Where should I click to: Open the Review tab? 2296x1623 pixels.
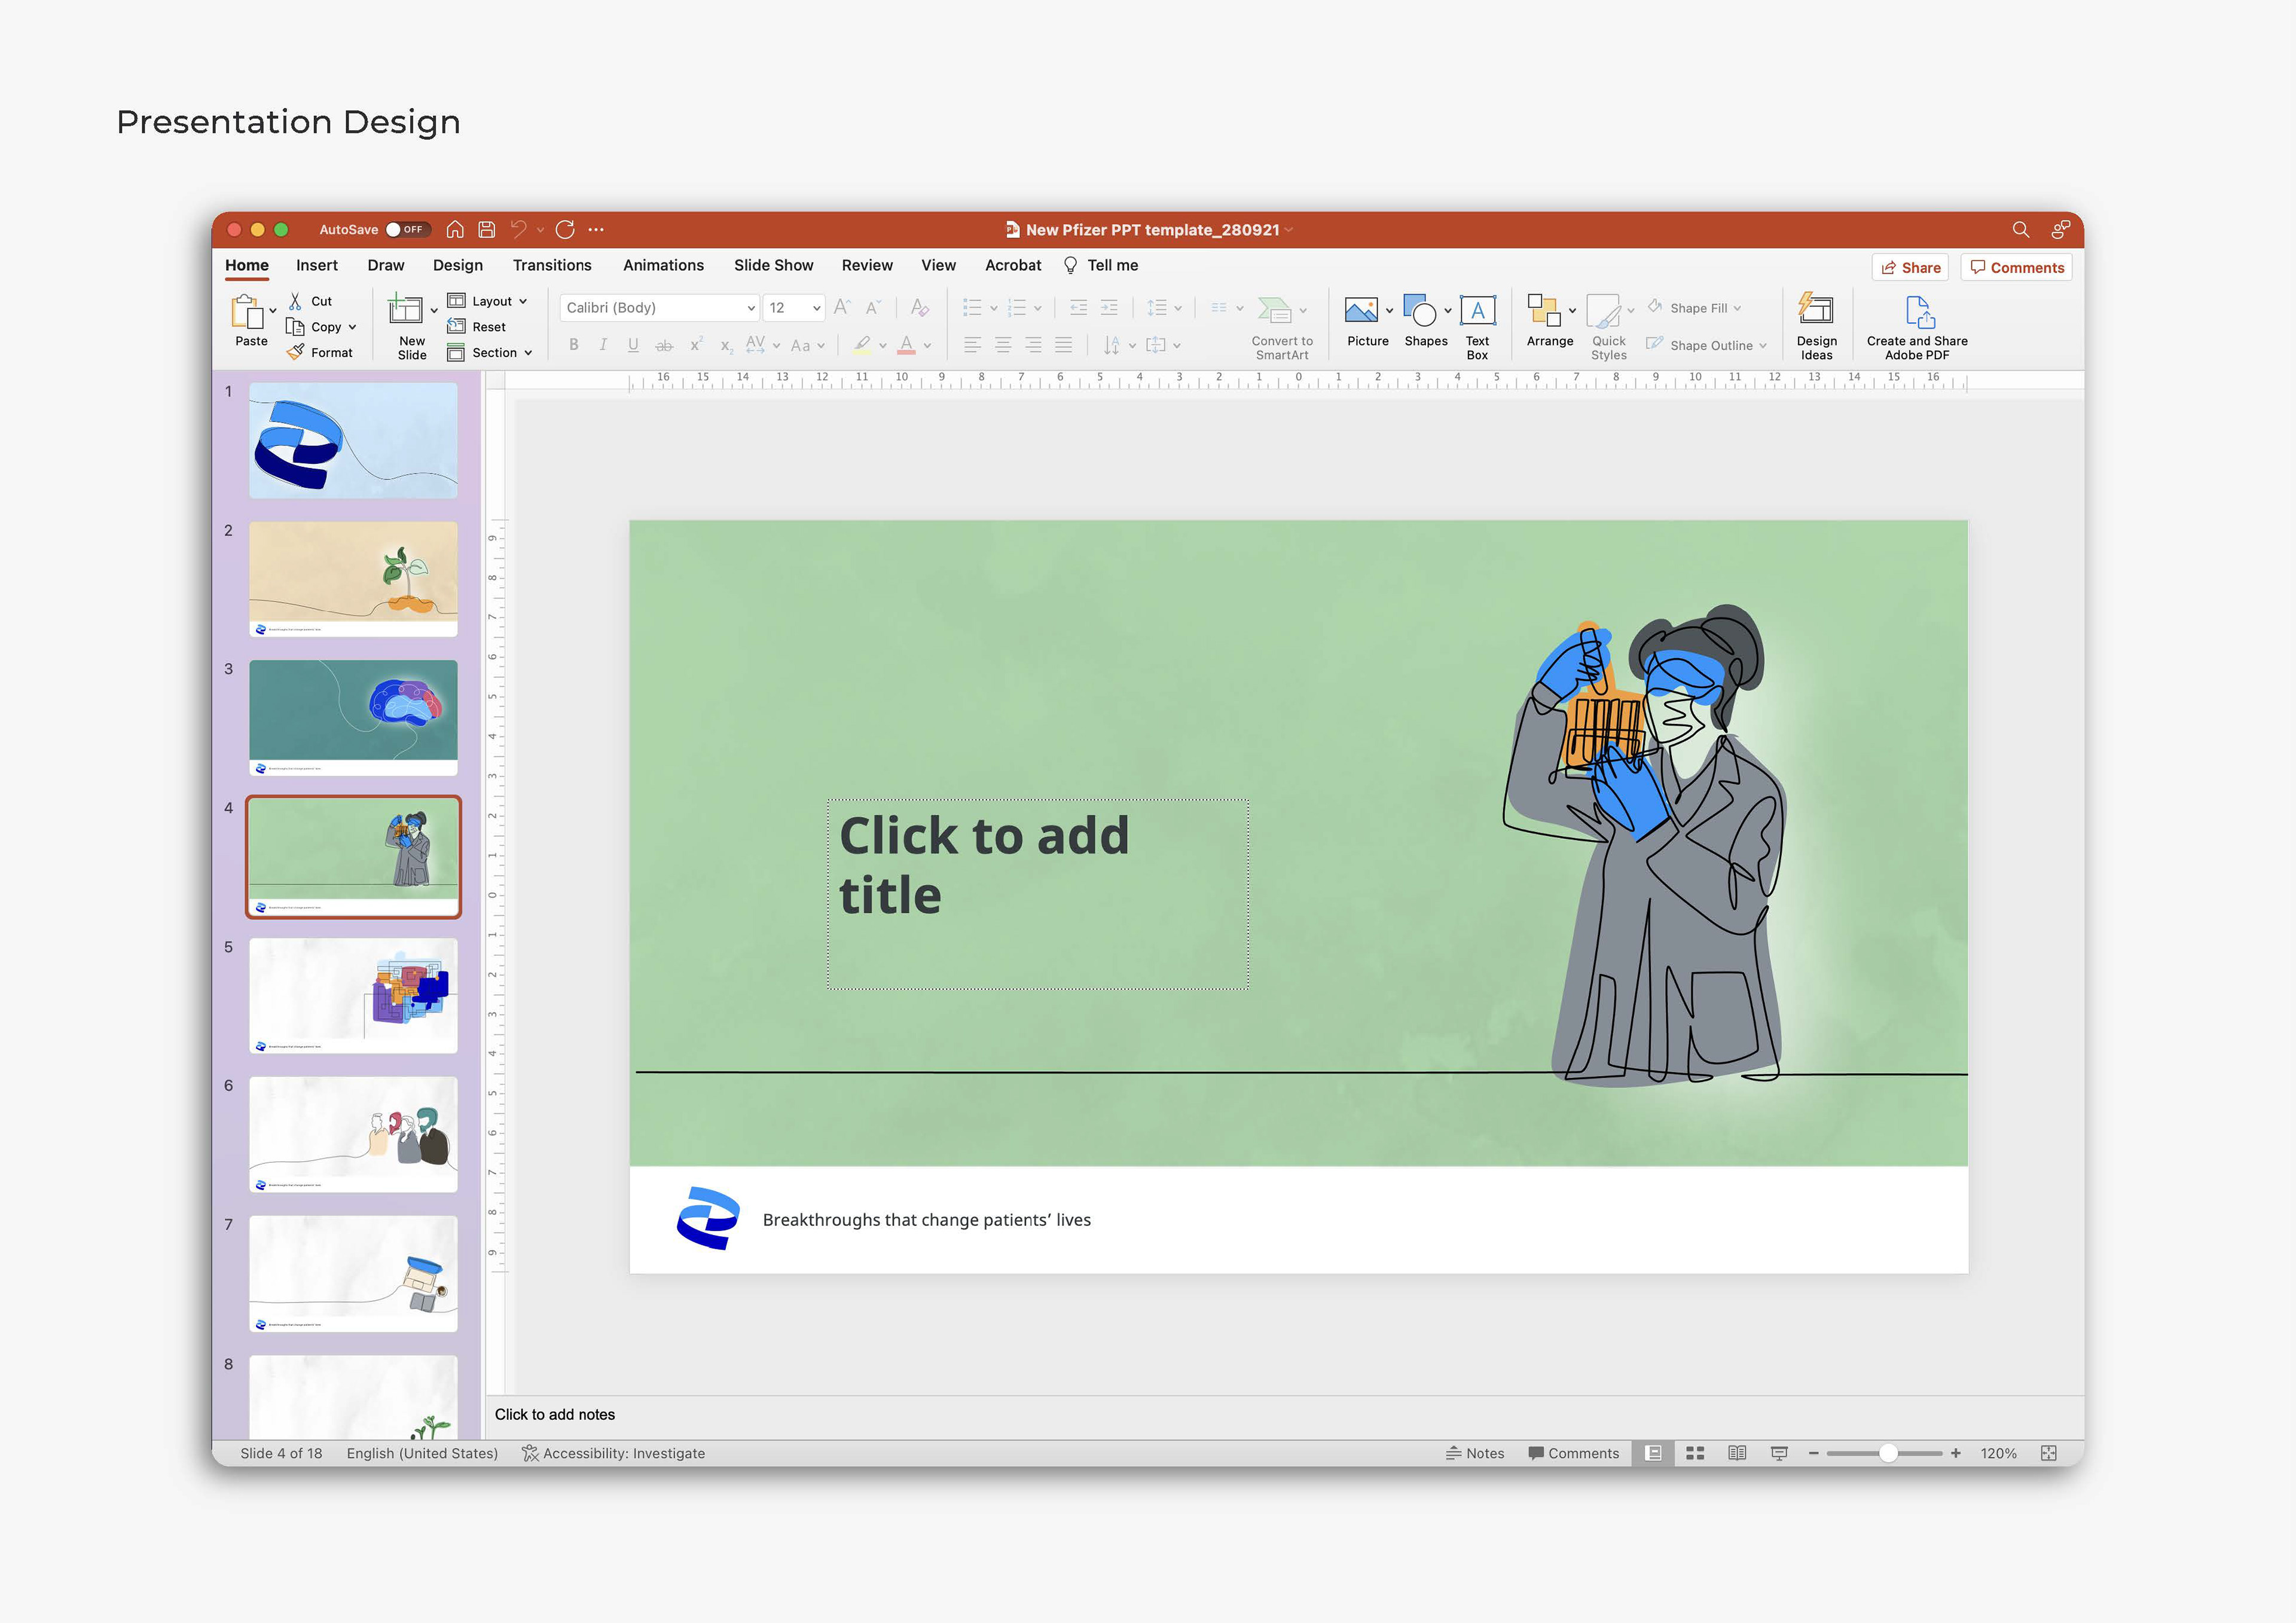[x=867, y=265]
